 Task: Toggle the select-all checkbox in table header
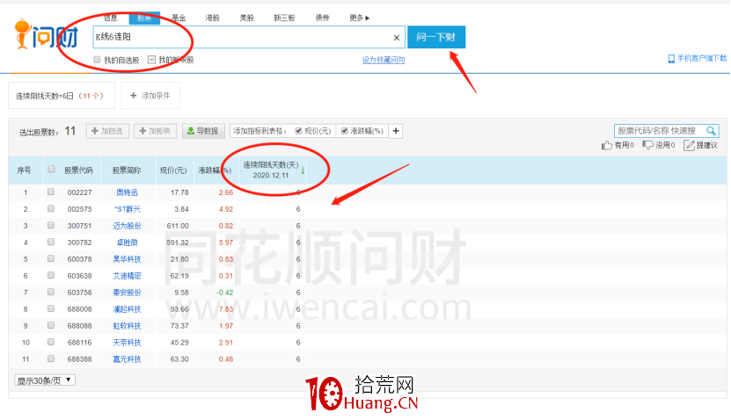(51, 169)
